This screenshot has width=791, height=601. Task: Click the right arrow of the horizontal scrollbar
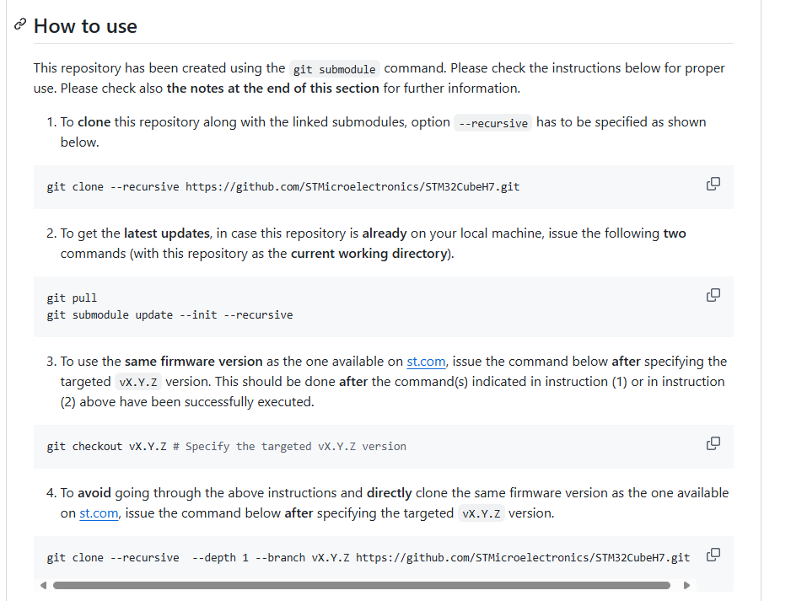pyautogui.click(x=686, y=585)
